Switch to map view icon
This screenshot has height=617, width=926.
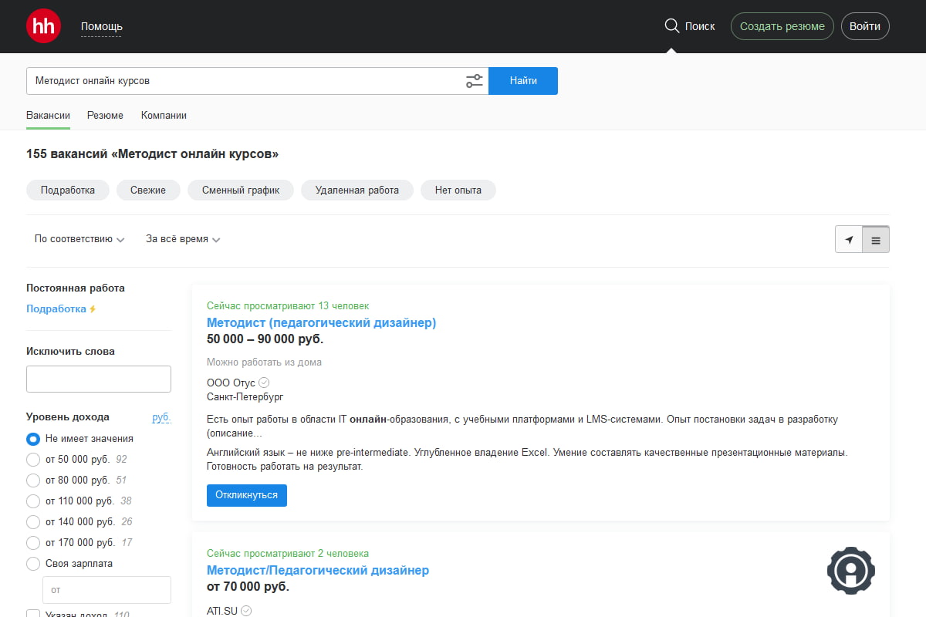[849, 240]
